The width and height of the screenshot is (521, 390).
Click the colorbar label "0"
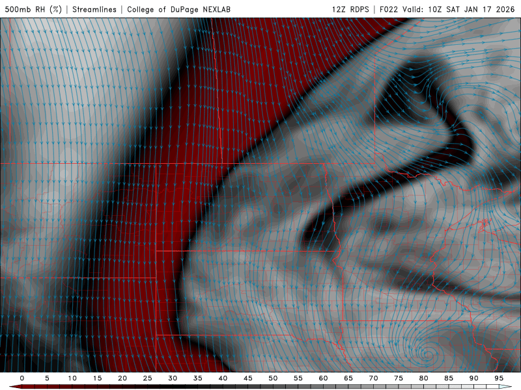pyautogui.click(x=22, y=378)
